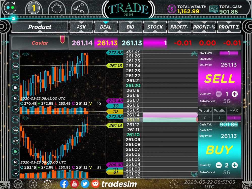Select 1w timeframe on the upper chart
Image resolution: width=252 pixels, height=189 pixels.
15,109
